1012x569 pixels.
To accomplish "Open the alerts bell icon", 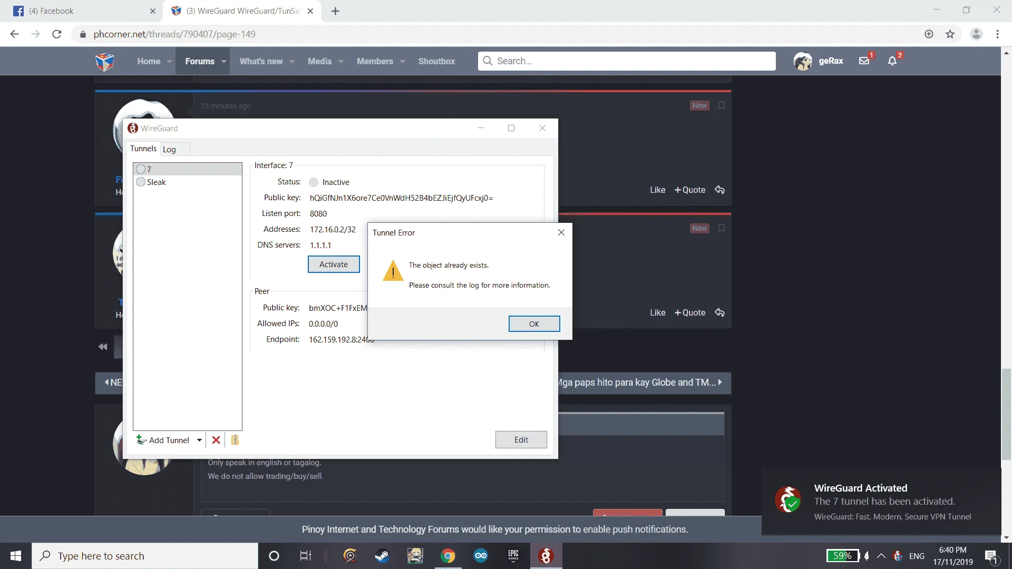I will click(x=892, y=61).
